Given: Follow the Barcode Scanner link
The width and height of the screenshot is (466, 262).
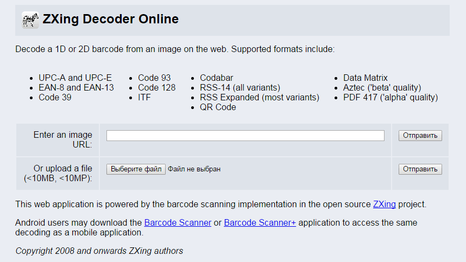Looking at the screenshot, I should [x=178, y=222].
